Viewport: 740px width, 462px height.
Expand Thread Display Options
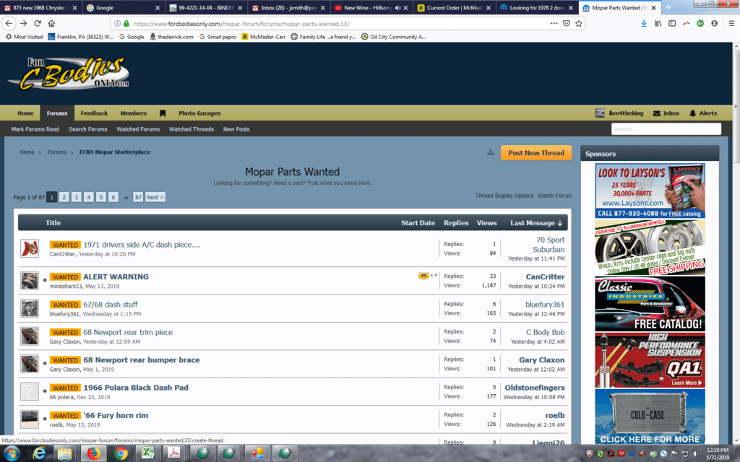[x=504, y=196]
